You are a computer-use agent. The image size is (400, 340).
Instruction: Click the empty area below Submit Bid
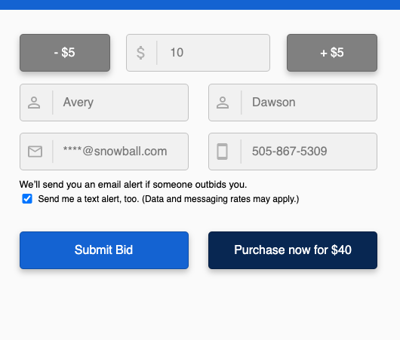[104, 303]
